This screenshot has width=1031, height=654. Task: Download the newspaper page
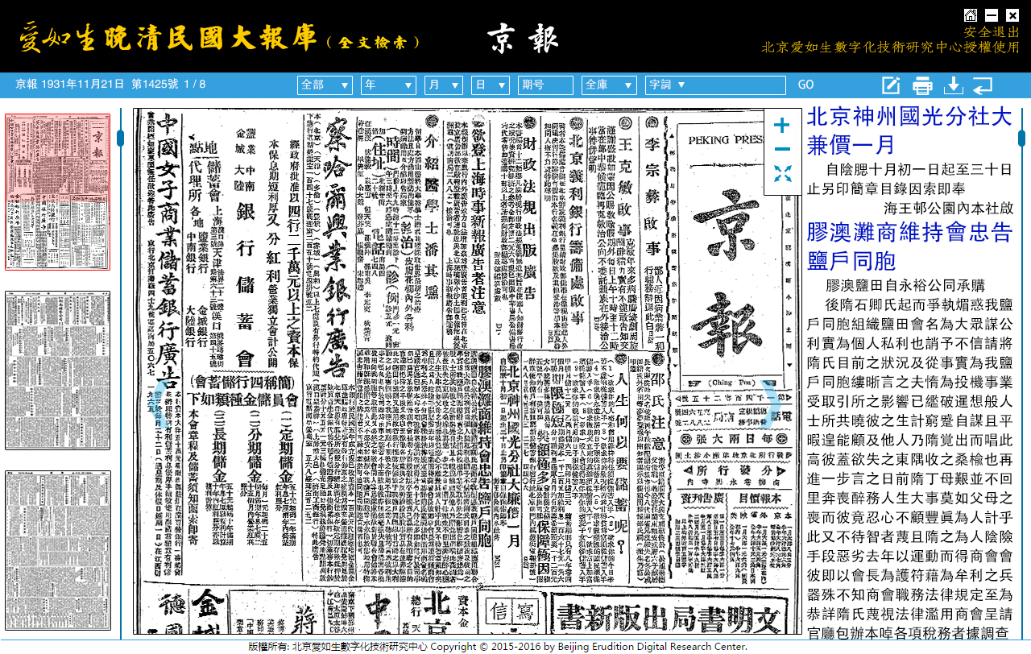click(x=952, y=85)
